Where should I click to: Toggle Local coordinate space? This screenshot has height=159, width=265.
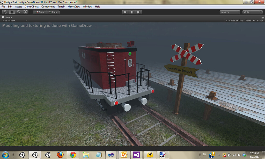(53, 12)
